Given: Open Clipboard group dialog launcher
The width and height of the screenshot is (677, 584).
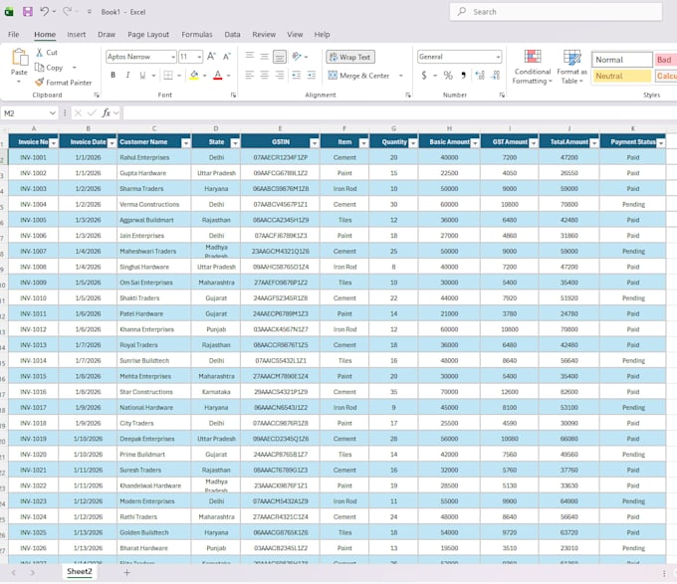Looking at the screenshot, I should click(97, 95).
